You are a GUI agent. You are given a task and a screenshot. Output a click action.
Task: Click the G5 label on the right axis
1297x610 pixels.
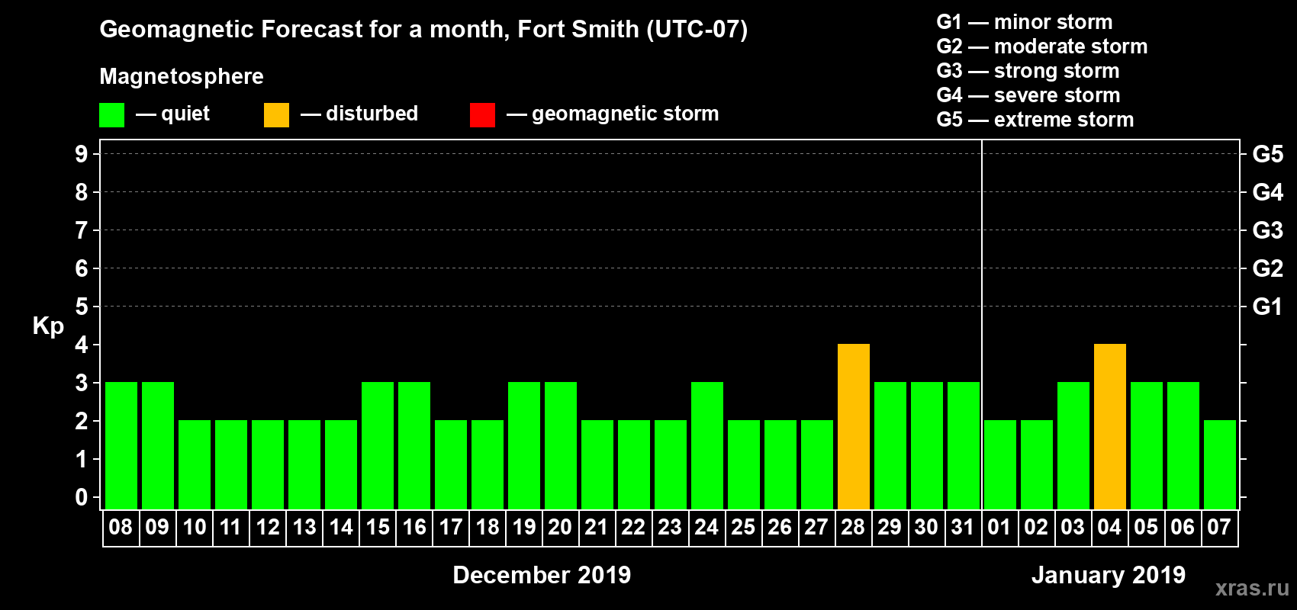click(1267, 154)
